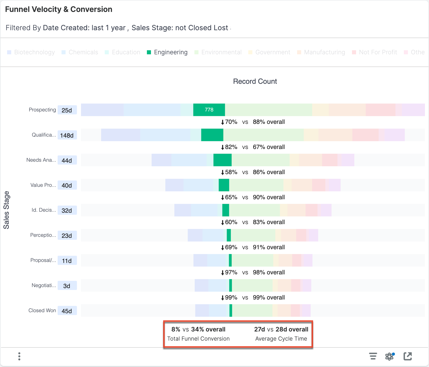
Task: Open the Einstein analytics atom icon
Action: pyautogui.click(x=389, y=356)
